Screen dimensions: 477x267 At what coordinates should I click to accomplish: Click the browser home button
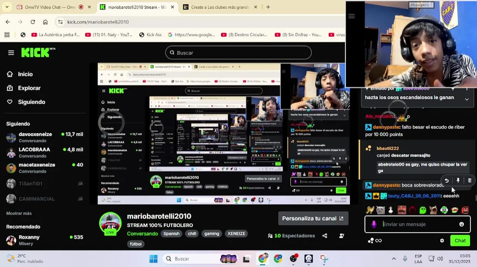coord(45,22)
